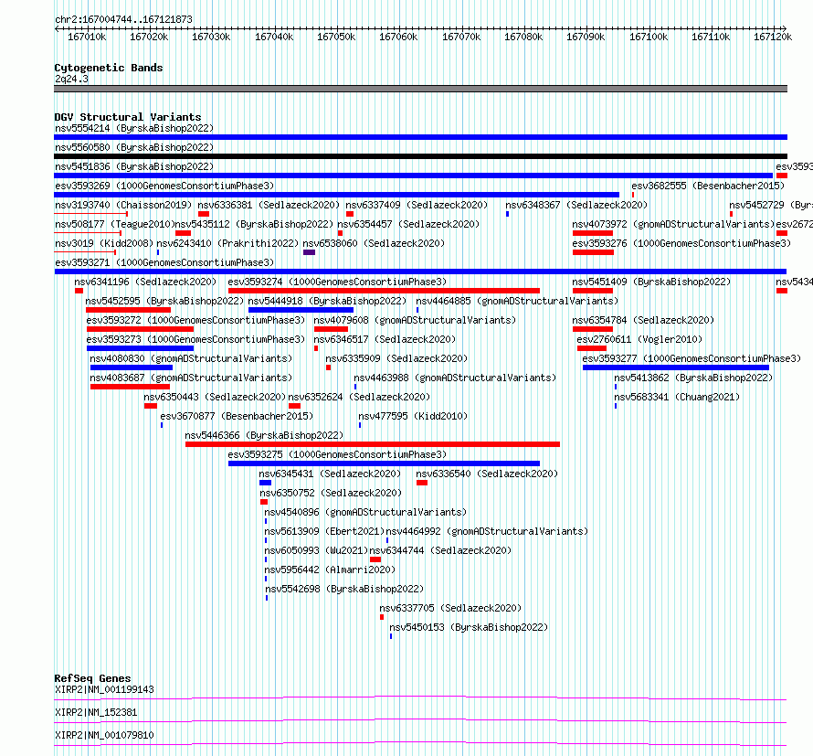Select the nsv4073972 (gnomADStructuralVariants) label

673,224
